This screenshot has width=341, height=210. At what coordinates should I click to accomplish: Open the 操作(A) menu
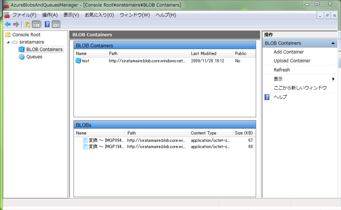pos(50,15)
